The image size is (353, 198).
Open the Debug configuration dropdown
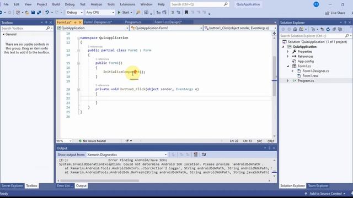74,12
